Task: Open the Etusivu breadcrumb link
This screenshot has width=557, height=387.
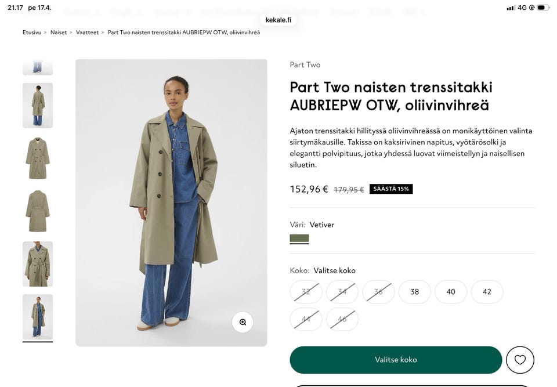Action: point(32,32)
